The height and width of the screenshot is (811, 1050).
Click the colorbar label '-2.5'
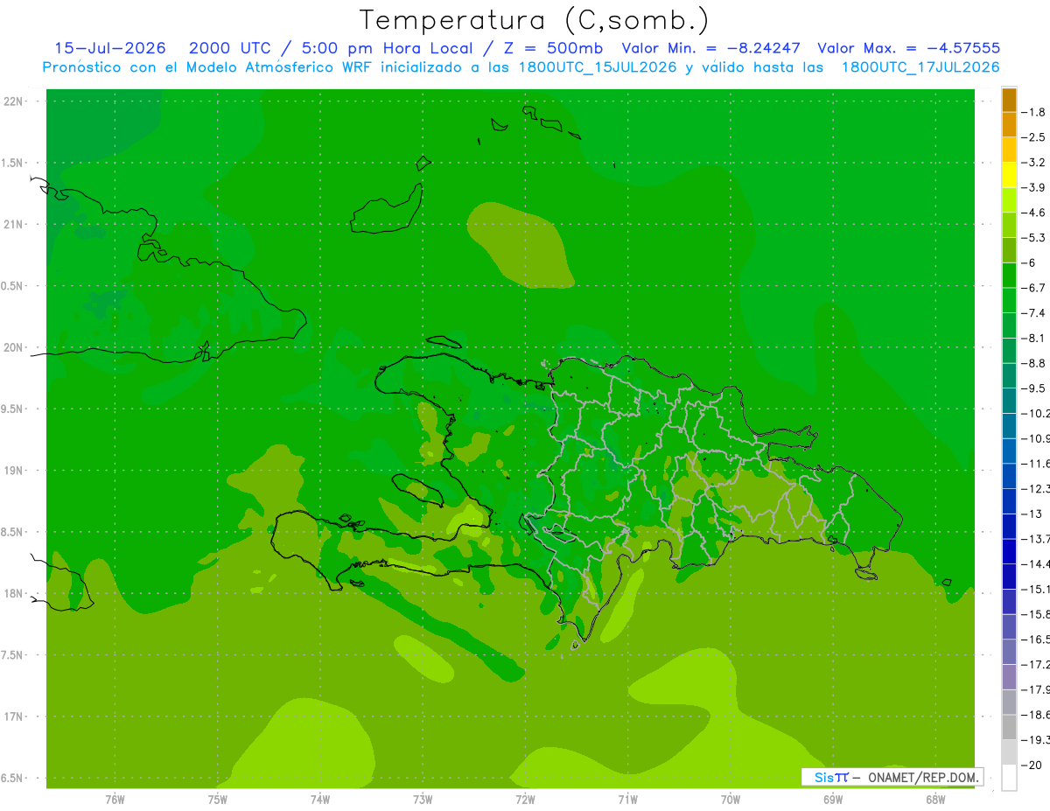coord(1033,137)
